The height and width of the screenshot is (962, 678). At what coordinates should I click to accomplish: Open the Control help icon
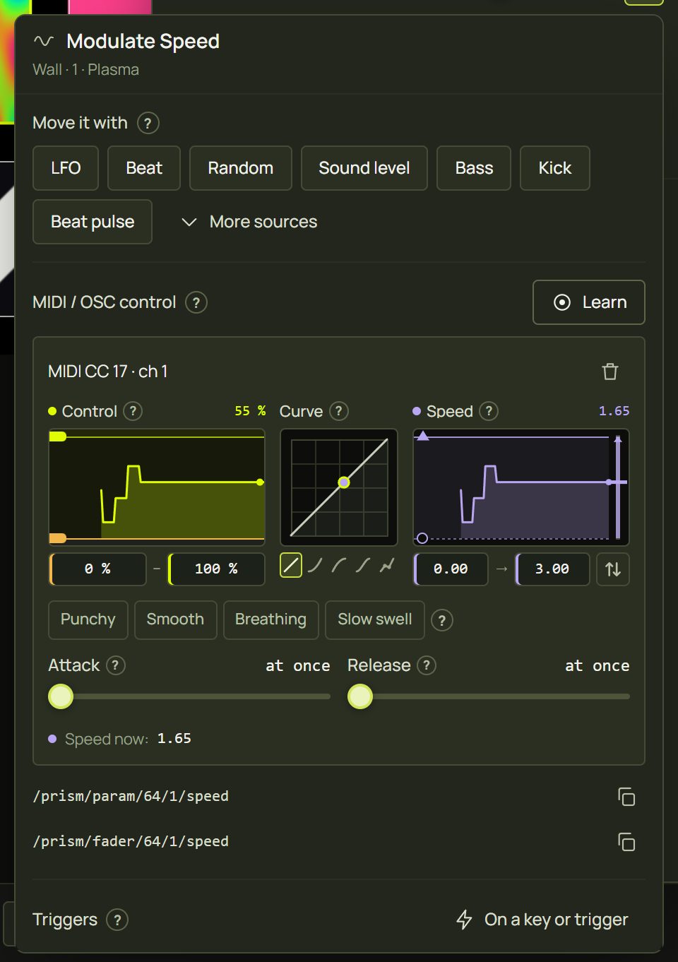[x=133, y=411]
